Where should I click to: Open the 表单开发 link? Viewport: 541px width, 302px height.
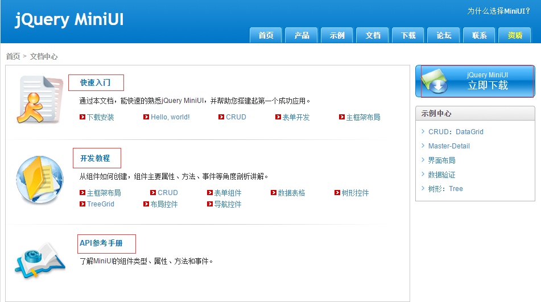(x=296, y=117)
